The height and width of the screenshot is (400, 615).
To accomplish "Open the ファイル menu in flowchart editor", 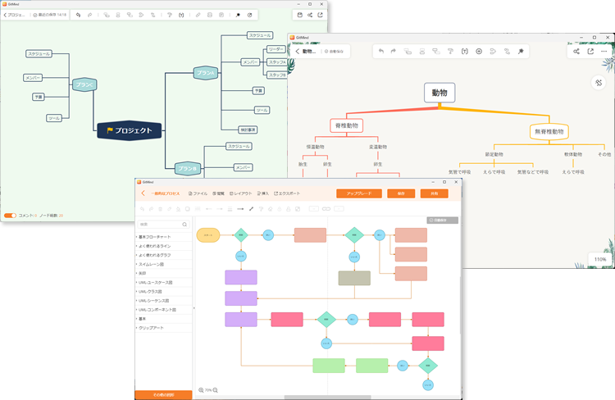I will (197, 193).
